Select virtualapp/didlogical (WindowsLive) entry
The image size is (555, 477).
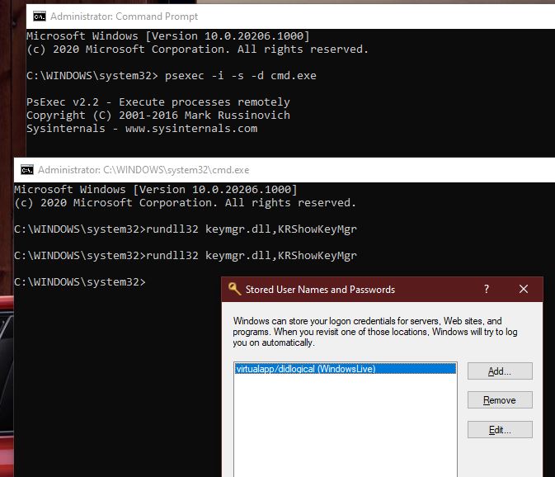click(345, 369)
